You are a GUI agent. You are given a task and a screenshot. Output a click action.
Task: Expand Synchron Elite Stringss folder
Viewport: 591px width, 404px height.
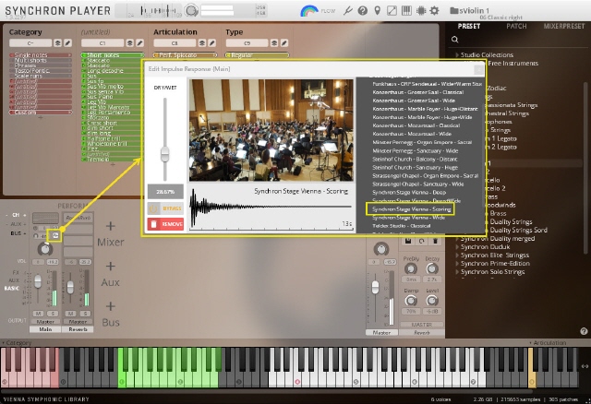click(457, 255)
